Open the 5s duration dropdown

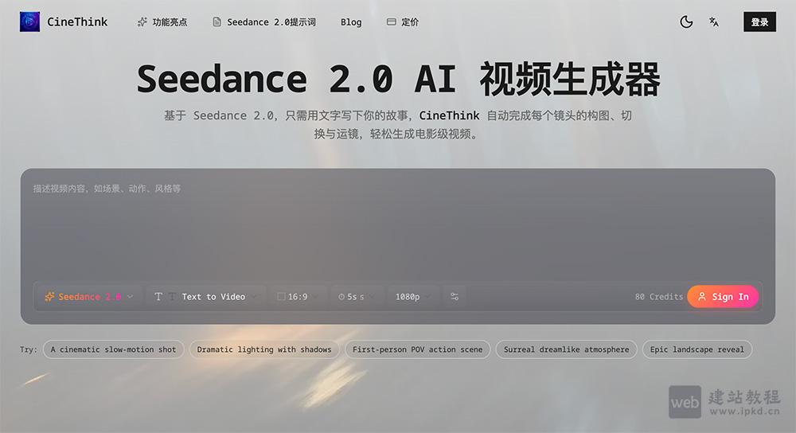[x=357, y=296]
